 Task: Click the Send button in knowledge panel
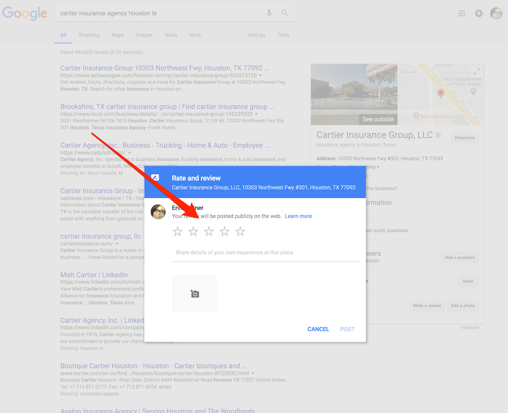468,281
